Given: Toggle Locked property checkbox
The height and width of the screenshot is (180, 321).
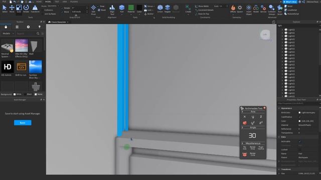Looking at the screenshot, I should (x=300, y=149).
